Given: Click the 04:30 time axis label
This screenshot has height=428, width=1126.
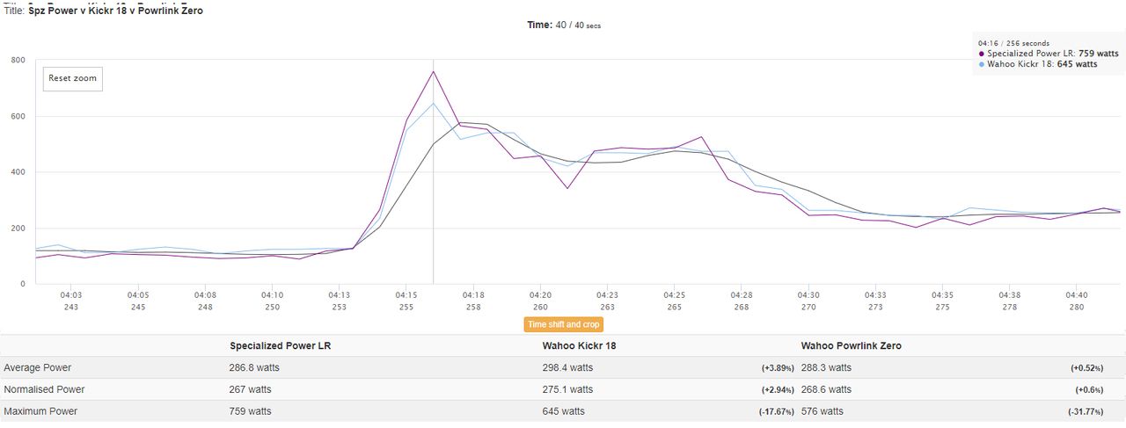Looking at the screenshot, I should tap(808, 295).
